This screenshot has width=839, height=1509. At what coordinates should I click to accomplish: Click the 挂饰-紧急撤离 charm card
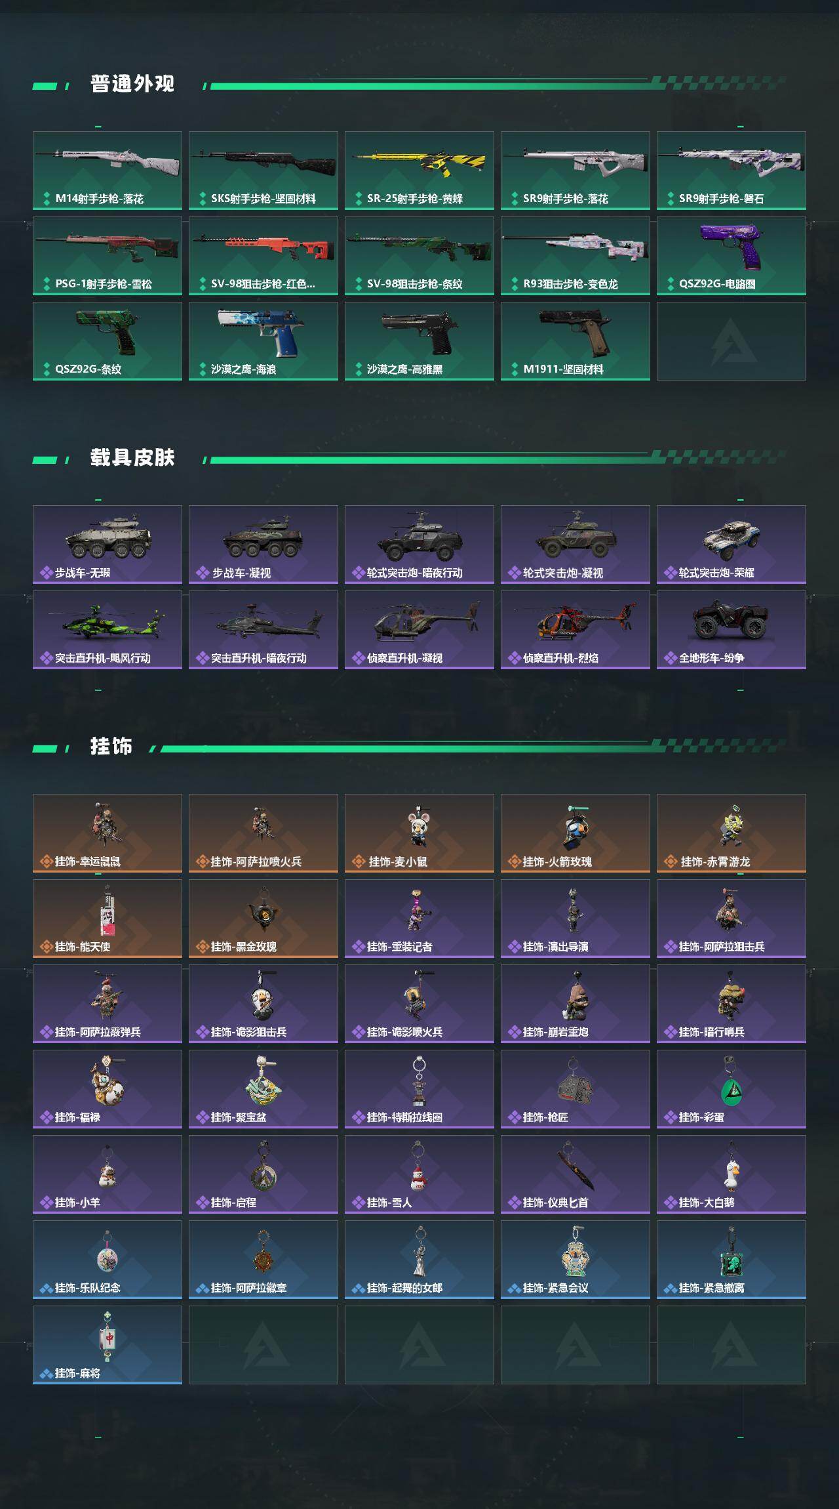tap(732, 1260)
